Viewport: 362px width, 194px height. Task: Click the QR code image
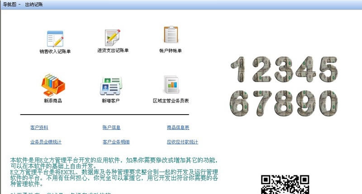pos(285,185)
